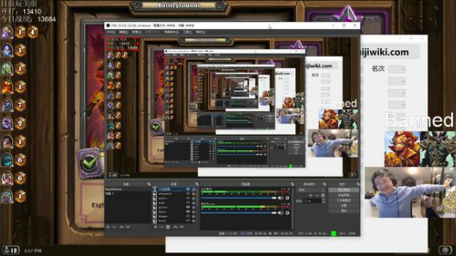Screen dimensions: 456x256
Task: Adjust transition duration spinner arrows in OBS
Action: point(324,201)
